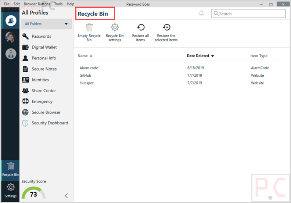Click the Share Center people icon
Screen dimensions: 291x203
(25, 91)
